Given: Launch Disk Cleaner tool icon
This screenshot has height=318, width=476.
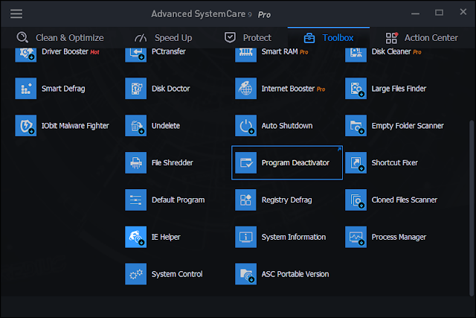Looking at the screenshot, I should point(356,54).
